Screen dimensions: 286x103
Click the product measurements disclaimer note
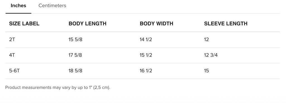[x=58, y=87]
